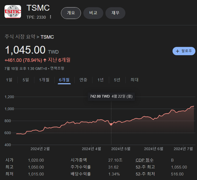
Task: Click the 1,200 y-axis label
Action: [x=9, y=97]
